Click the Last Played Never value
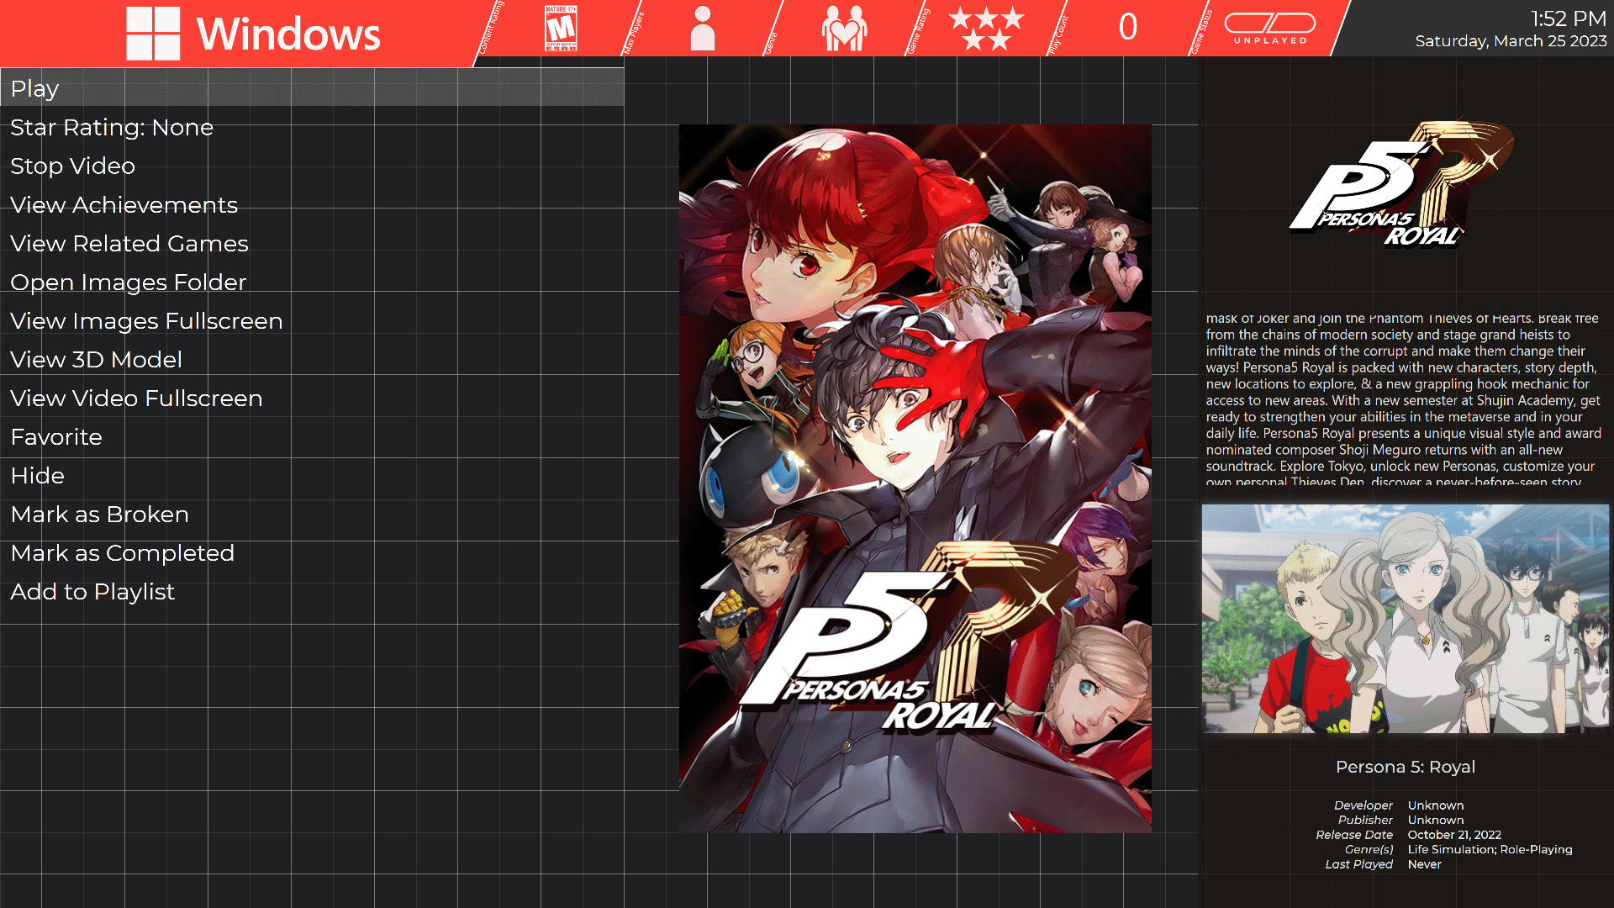This screenshot has width=1614, height=908. (x=1424, y=864)
